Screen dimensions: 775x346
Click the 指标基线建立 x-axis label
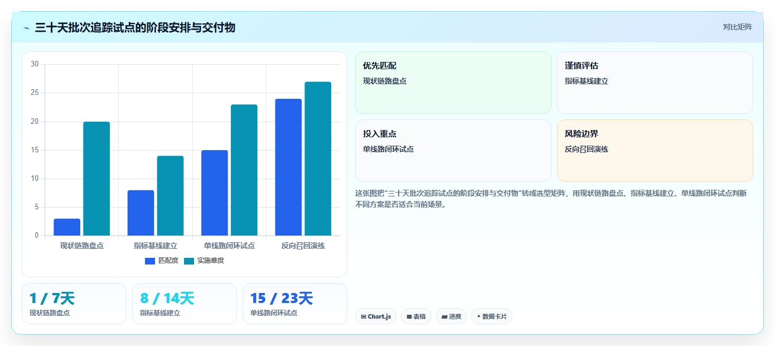point(156,246)
